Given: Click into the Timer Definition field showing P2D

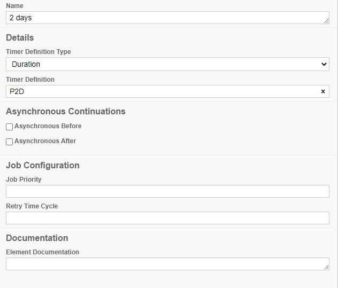Looking at the screenshot, I should point(160,91).
